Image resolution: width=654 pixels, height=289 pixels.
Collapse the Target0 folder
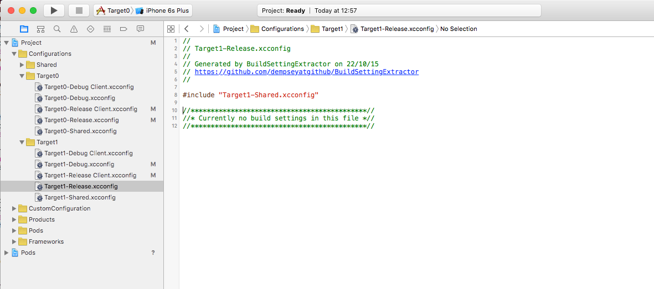coord(22,76)
